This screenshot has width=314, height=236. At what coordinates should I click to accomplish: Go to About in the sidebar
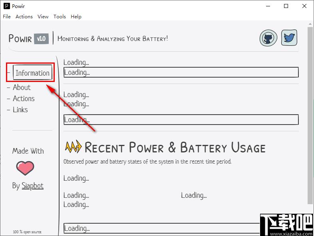pos(22,88)
